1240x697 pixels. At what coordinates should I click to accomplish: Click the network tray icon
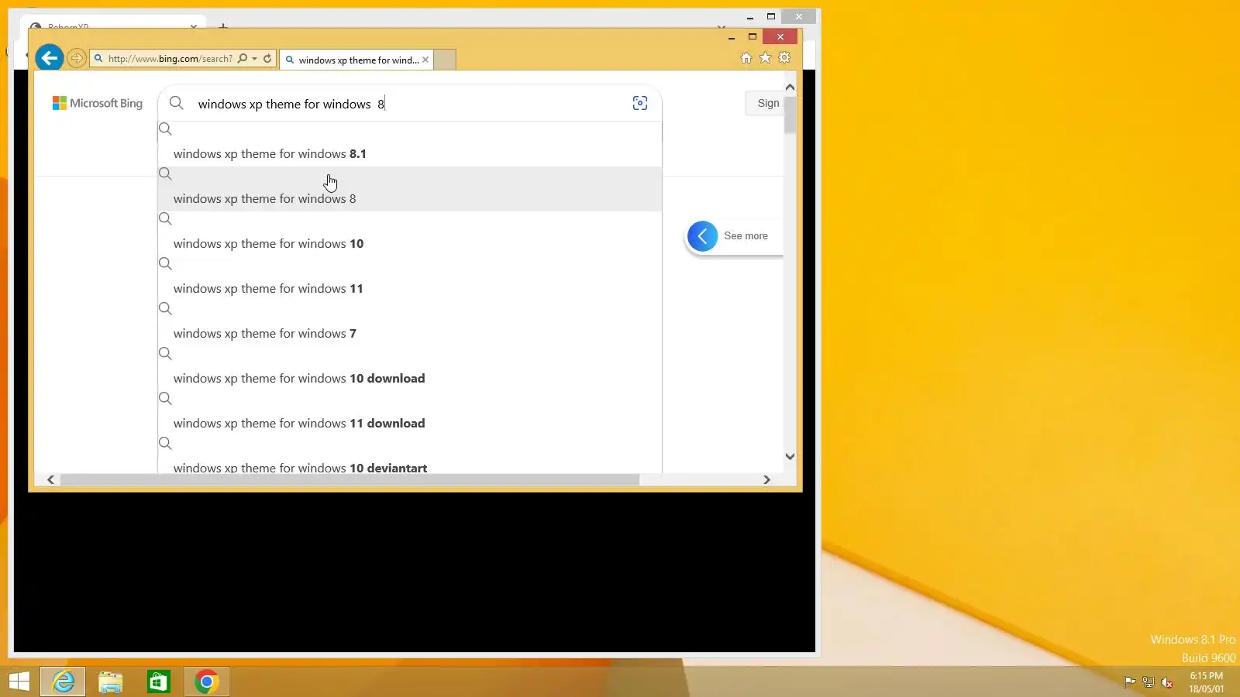click(1149, 682)
